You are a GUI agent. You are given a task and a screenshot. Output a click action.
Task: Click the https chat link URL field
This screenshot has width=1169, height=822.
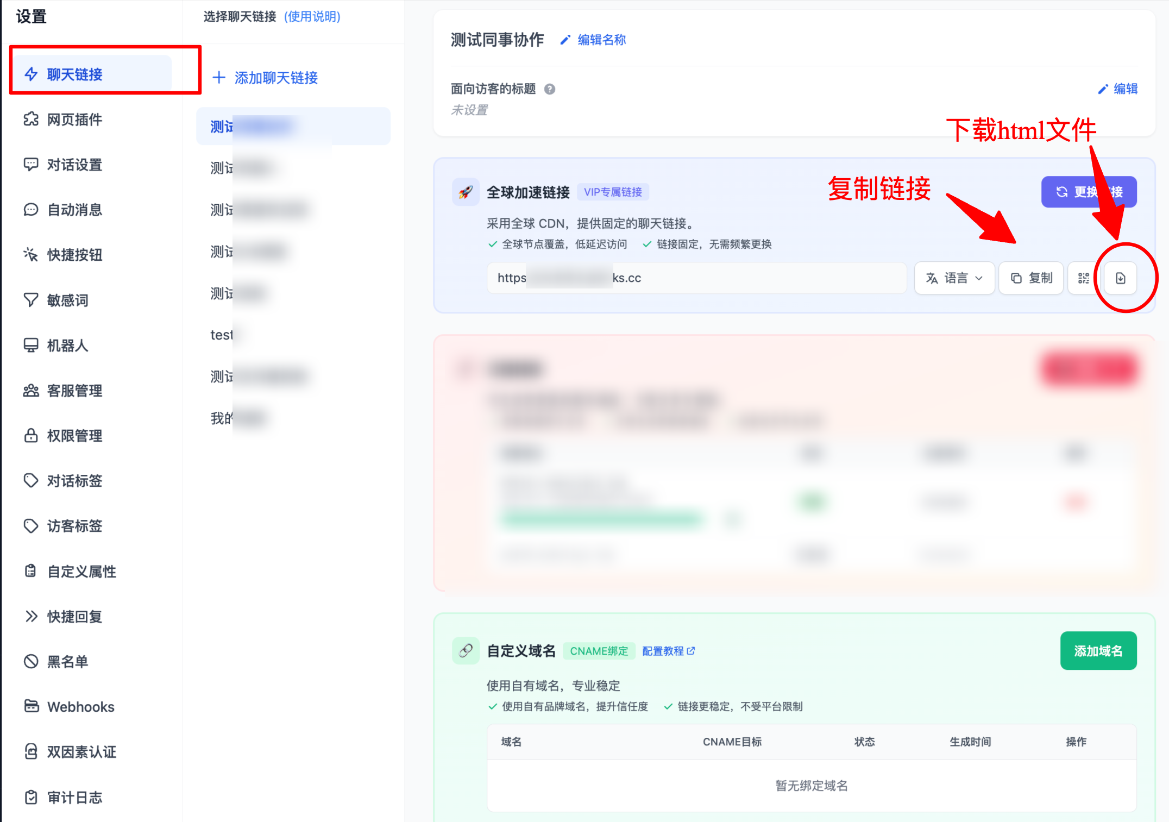point(697,278)
